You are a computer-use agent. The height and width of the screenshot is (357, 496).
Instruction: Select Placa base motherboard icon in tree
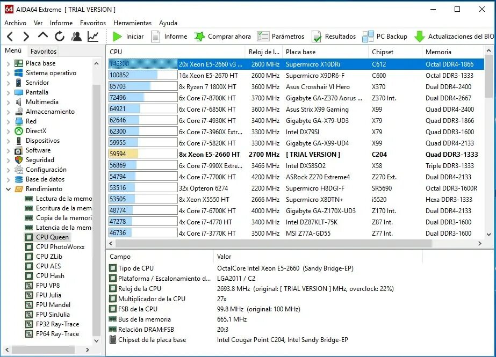pyautogui.click(x=19, y=63)
